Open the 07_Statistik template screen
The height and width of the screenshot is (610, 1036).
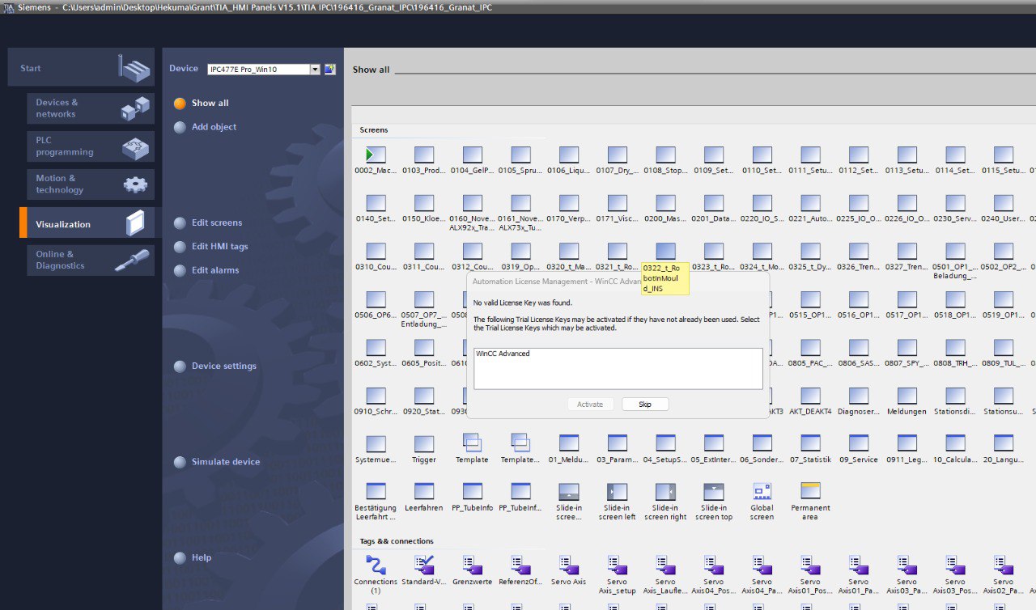click(810, 443)
